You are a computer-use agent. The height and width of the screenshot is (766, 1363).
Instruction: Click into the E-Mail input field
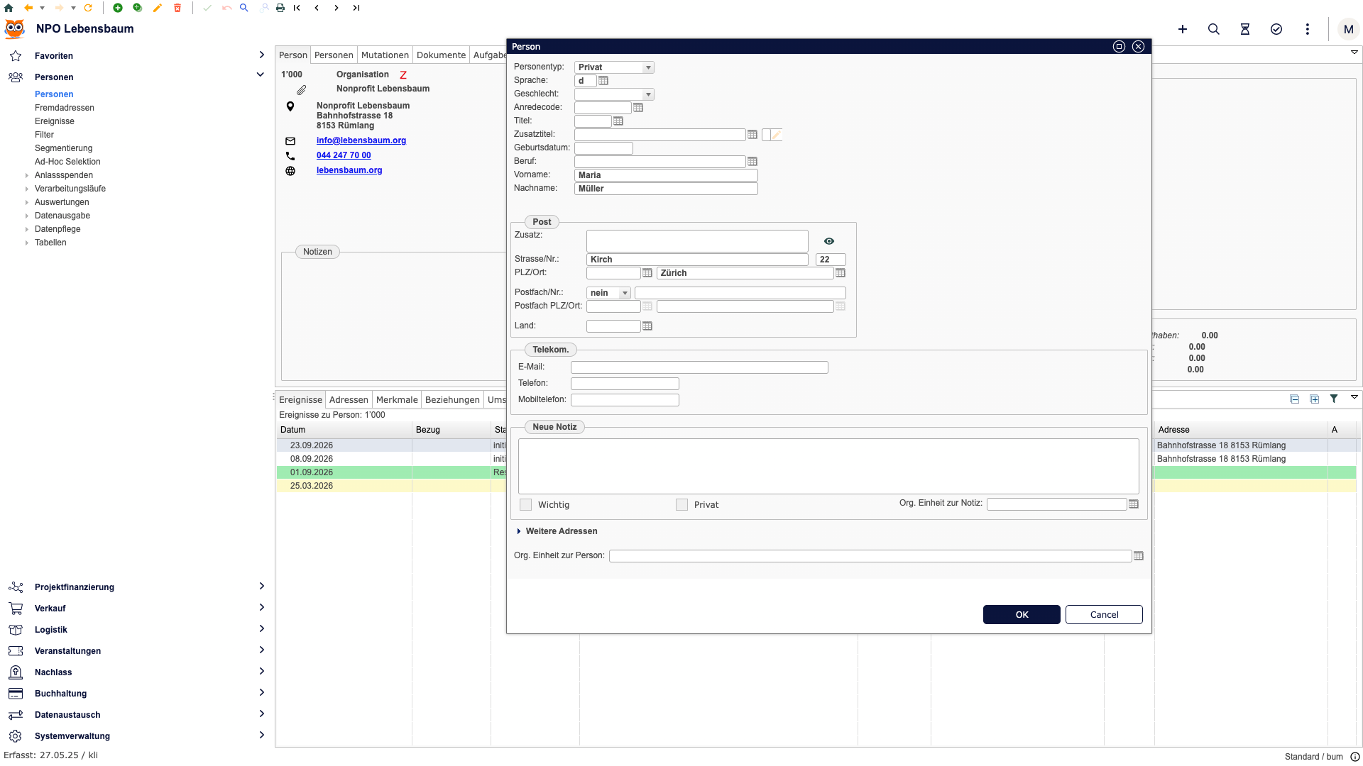tap(699, 367)
